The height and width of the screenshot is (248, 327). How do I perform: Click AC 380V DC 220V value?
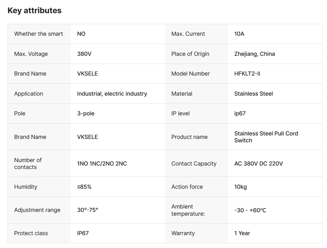[258, 164]
